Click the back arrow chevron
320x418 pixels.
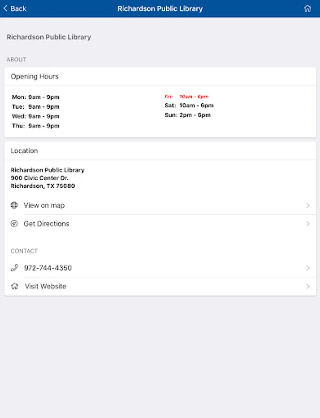(6, 8)
